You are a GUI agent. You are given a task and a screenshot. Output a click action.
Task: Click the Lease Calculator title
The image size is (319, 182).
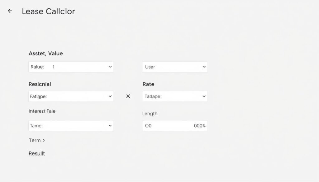[48, 11]
